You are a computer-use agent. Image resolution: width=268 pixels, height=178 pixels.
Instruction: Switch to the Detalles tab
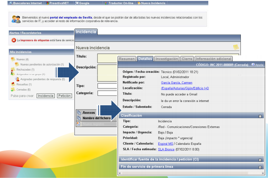pyautogui.click(x=145, y=59)
